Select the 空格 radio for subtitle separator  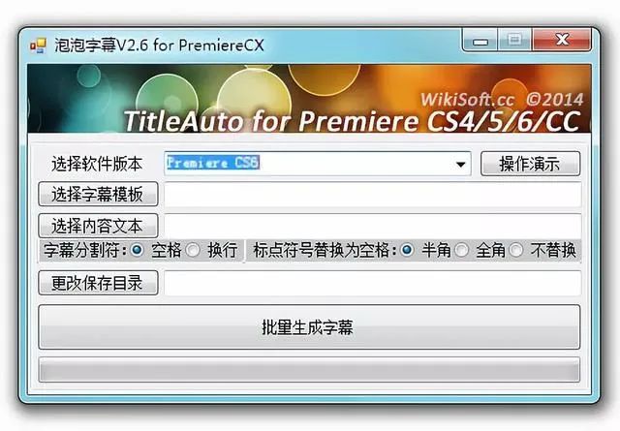pyautogui.click(x=138, y=250)
